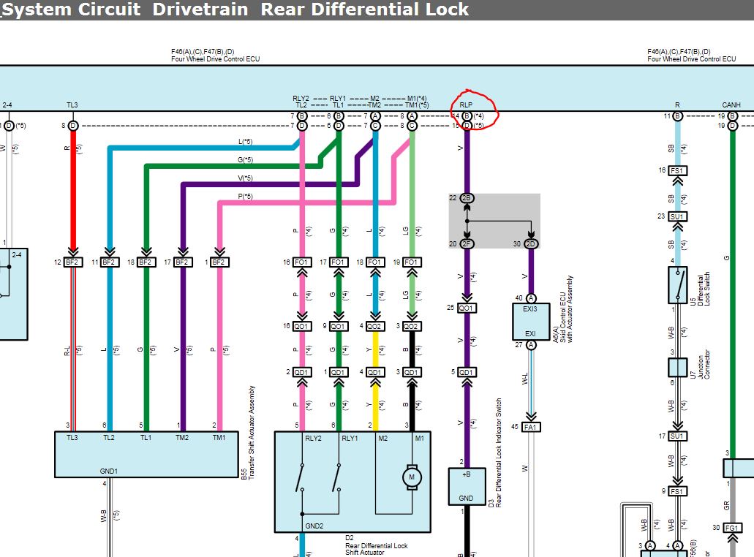Click the CANH terminal label
The image size is (754, 557).
click(x=731, y=105)
